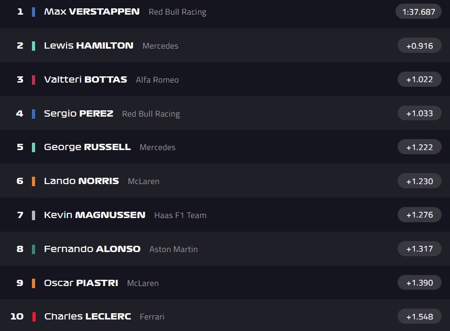The height and width of the screenshot is (331, 450).
Task: Select the +1.022 time gap pill
Action: click(419, 79)
